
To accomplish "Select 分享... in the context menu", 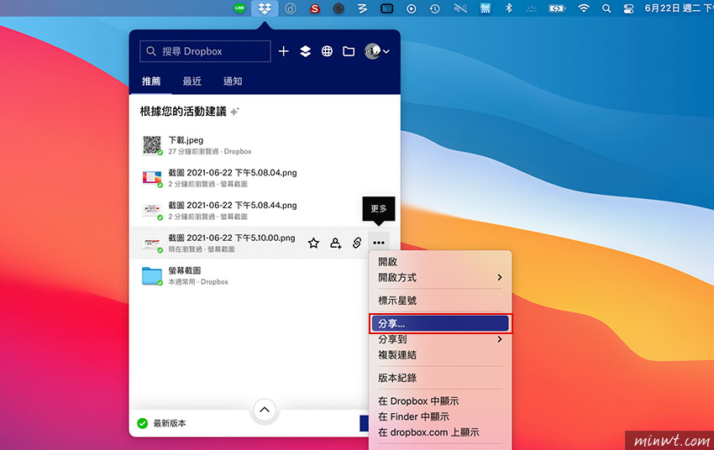I will [x=440, y=323].
